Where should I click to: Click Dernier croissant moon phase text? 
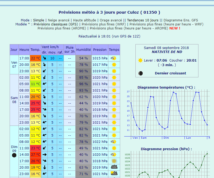coord(171,73)
